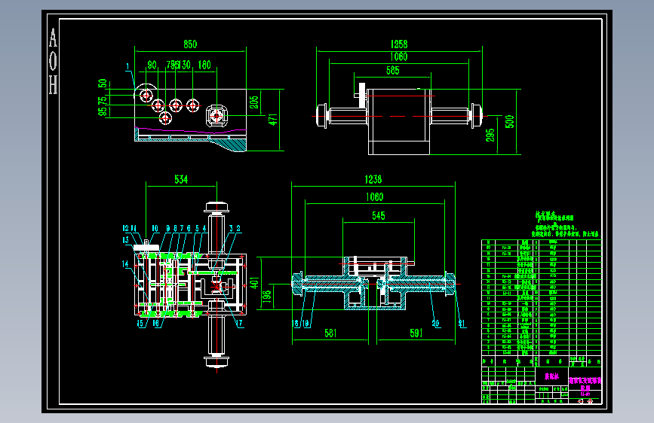Image resolution: width=654 pixels, height=423 pixels.
Task: Click the 850 dimension text
Action: [x=190, y=44]
